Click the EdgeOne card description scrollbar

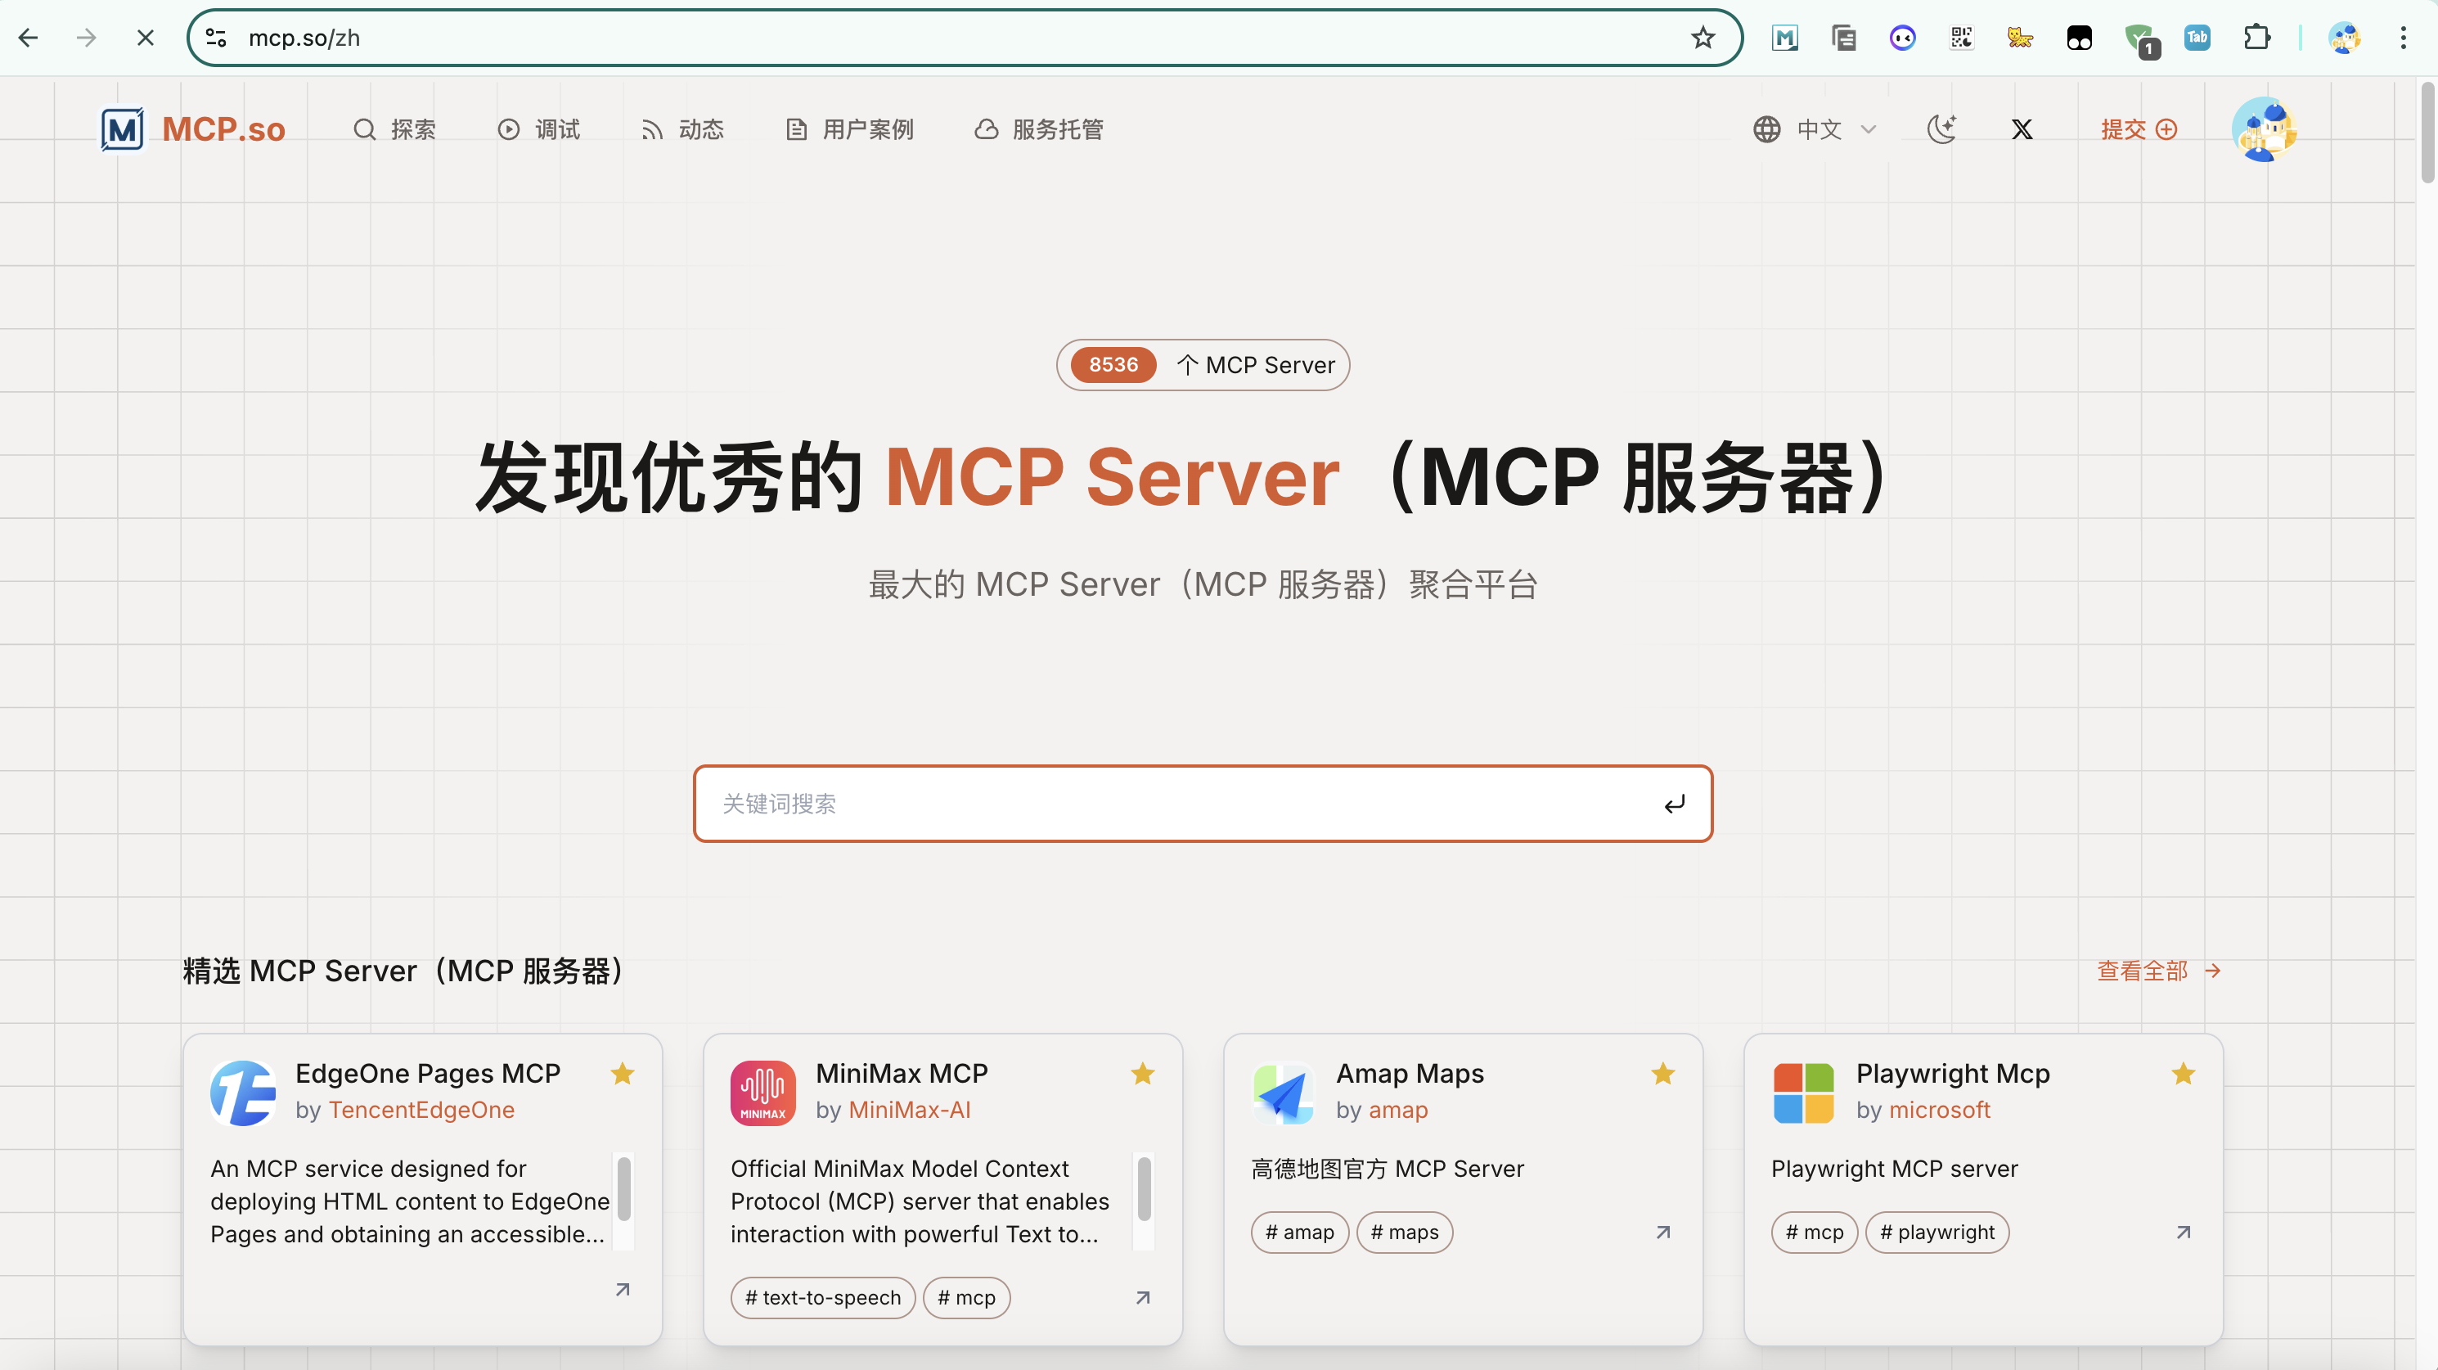[x=623, y=1189]
